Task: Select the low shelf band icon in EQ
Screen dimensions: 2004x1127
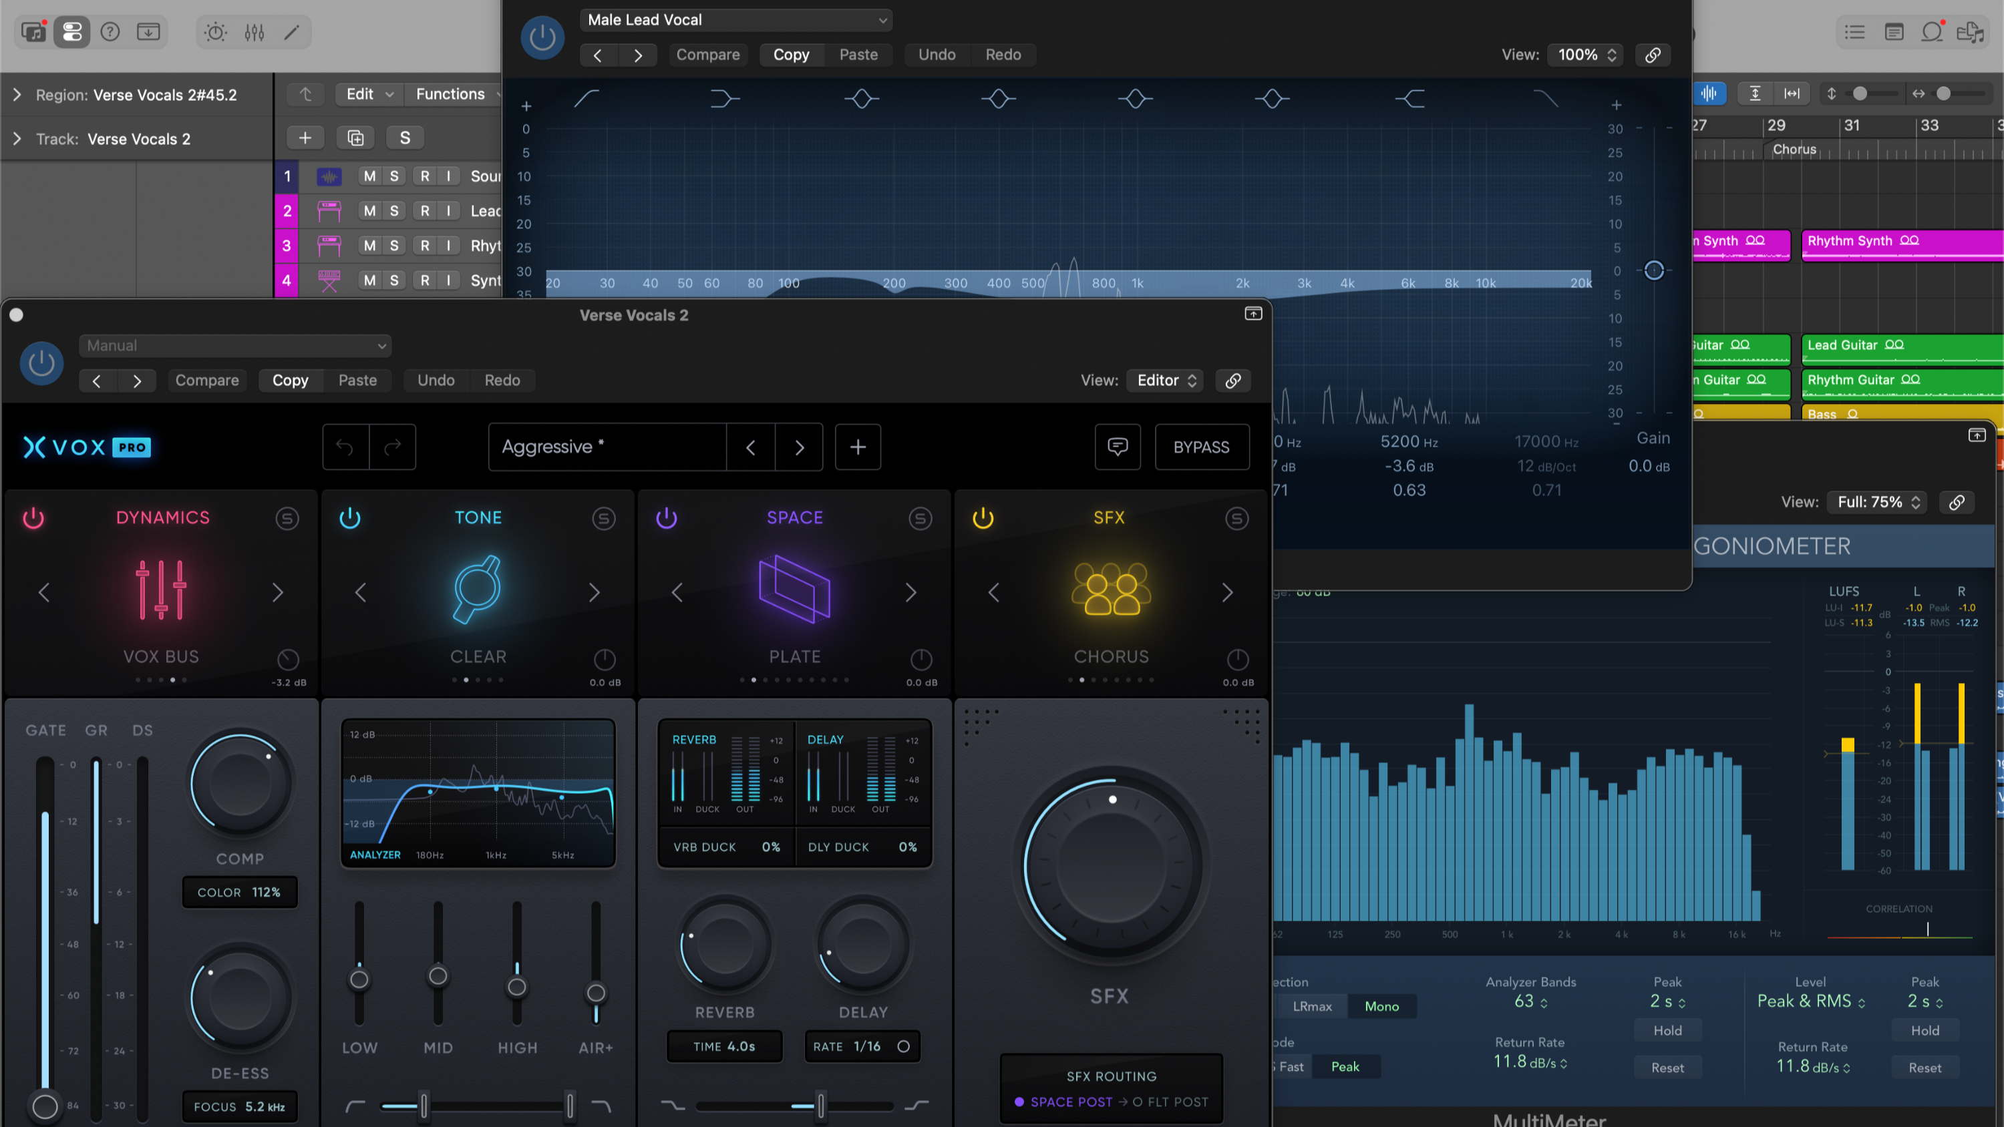Action: tap(724, 99)
